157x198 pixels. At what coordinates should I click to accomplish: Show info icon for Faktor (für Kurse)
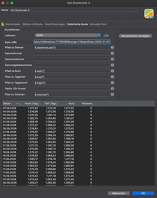click(112, 89)
